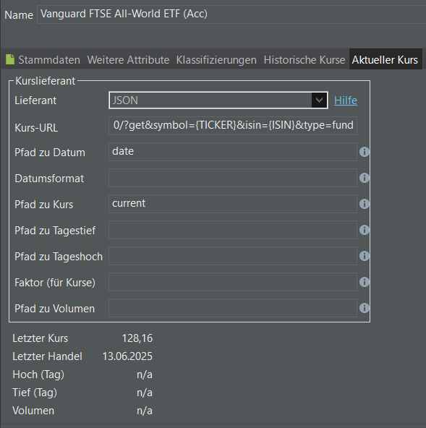Screen dimensions: 426x428
Task: Go to the Klassifizierungen tab
Action: click(x=216, y=60)
